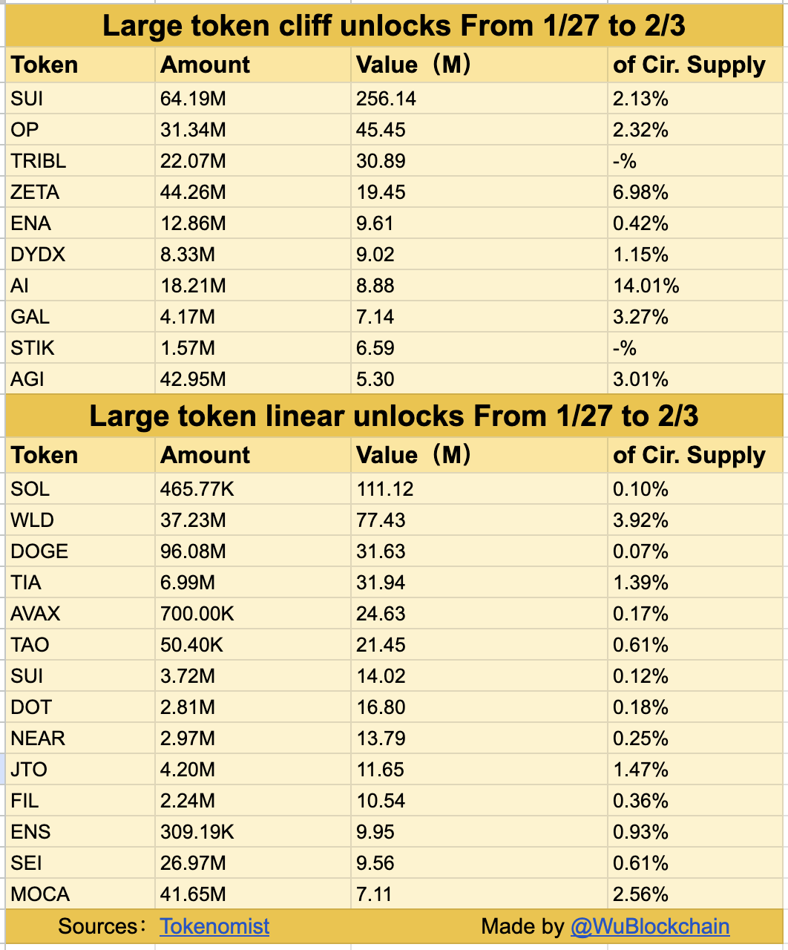The height and width of the screenshot is (950, 788).
Task: Click the SOL amount 465.77K cell
Action: click(x=197, y=489)
